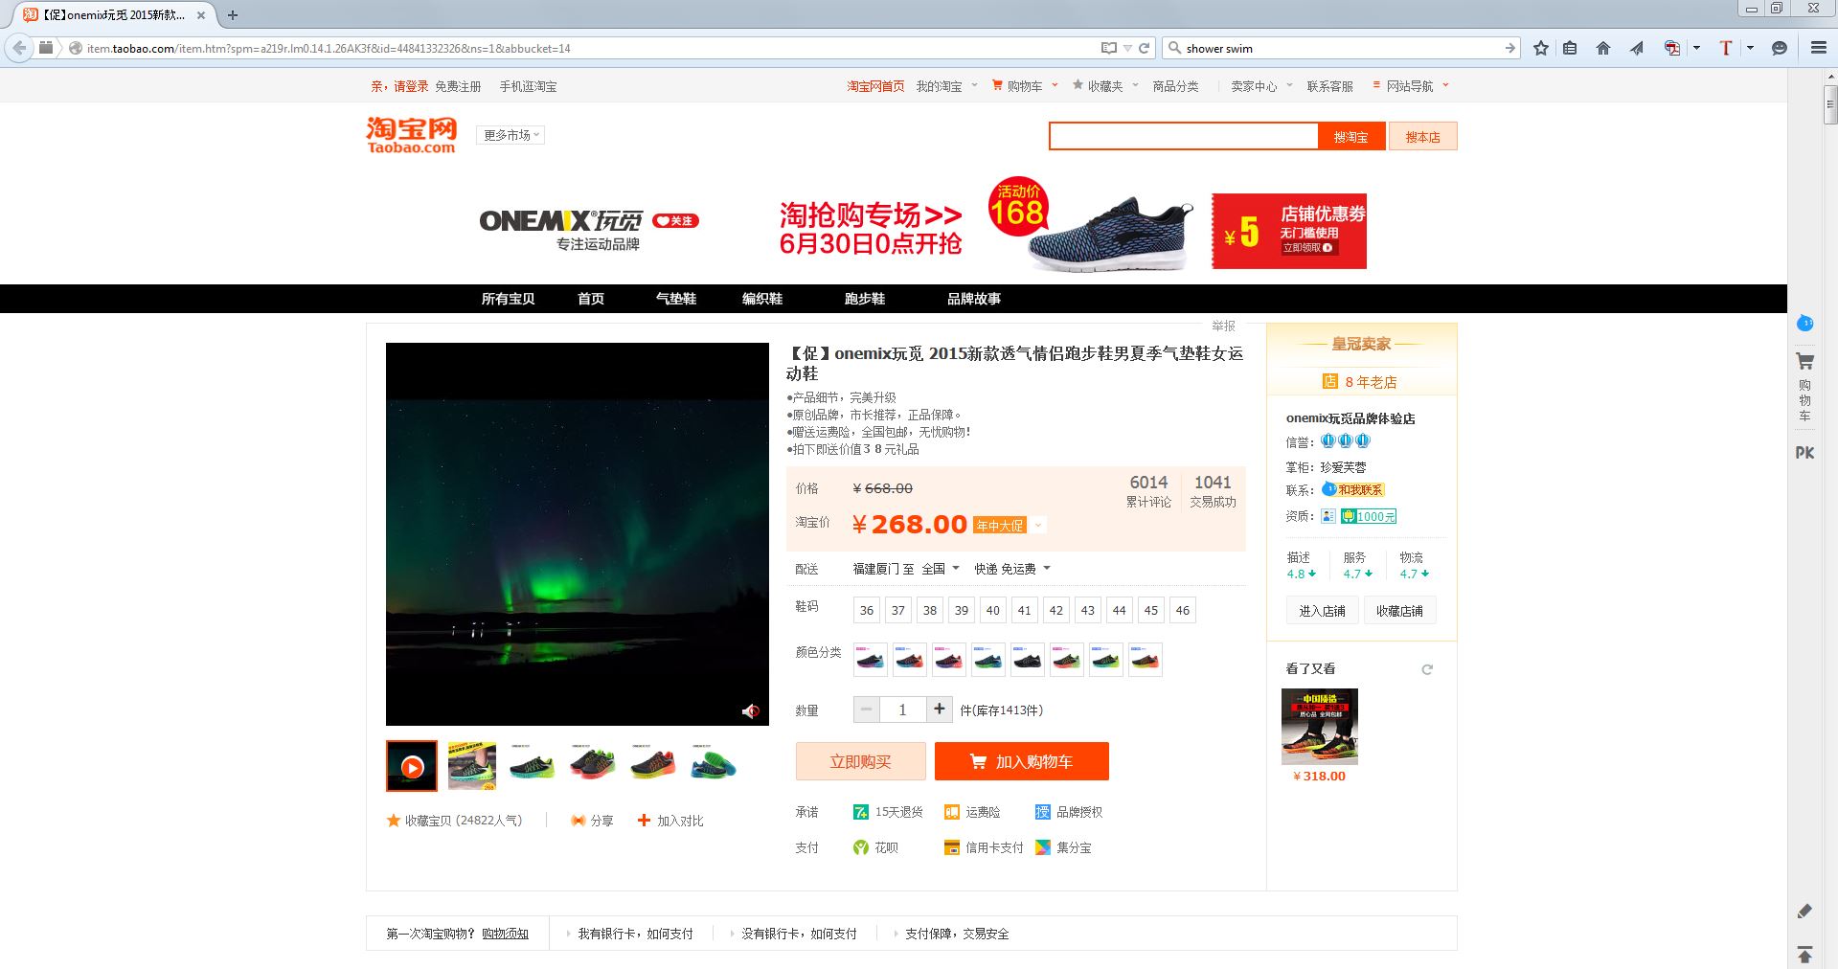Click the 加入购物车 add to cart button
The image size is (1838, 969).
pos(1022,761)
